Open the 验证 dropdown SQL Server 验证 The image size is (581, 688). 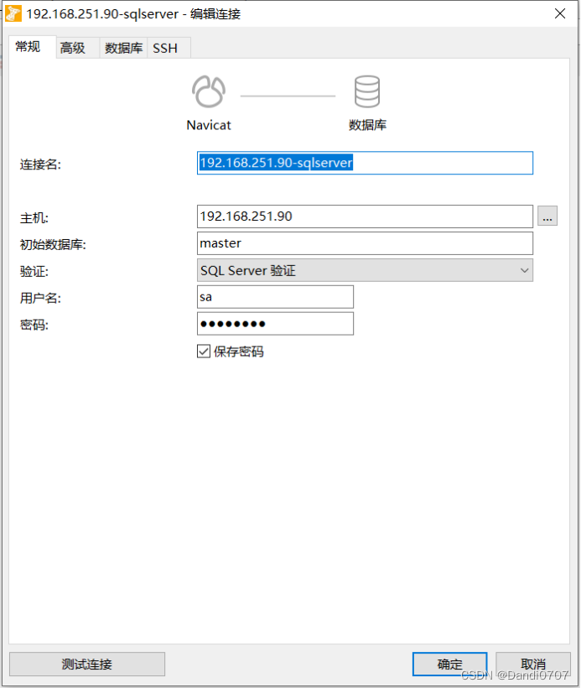[365, 270]
